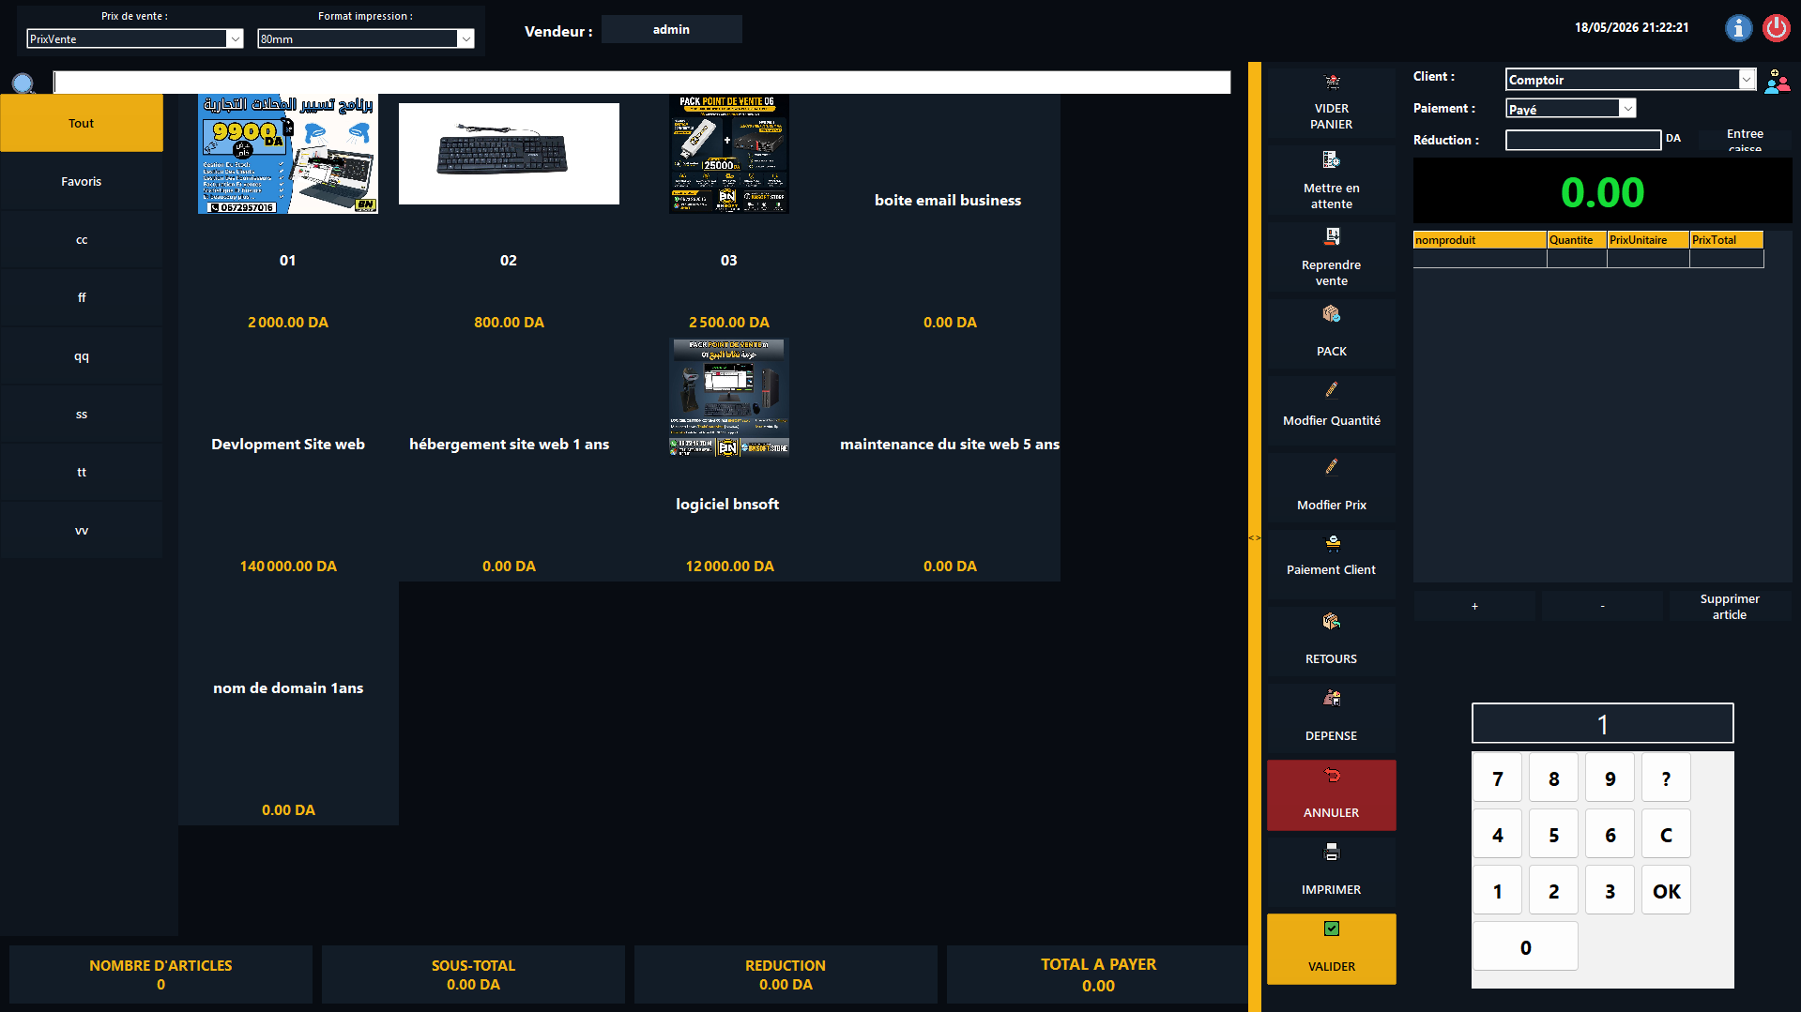Open the Prix de vente dropdown

click(x=235, y=38)
